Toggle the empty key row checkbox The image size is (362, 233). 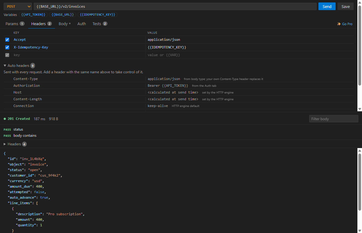point(7,55)
